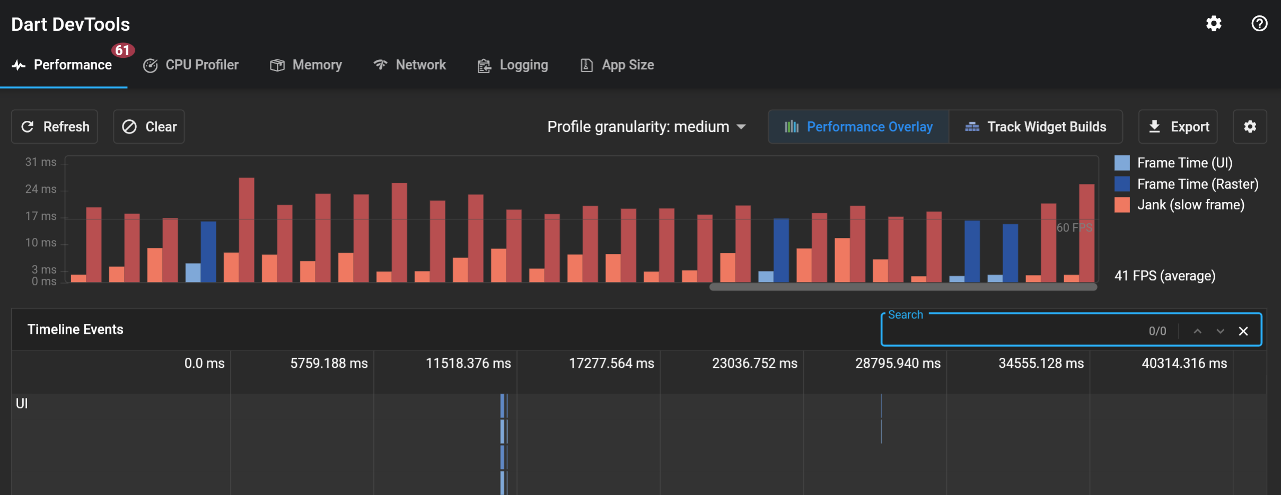Click the UI thread row label
The width and height of the screenshot is (1281, 495).
pyautogui.click(x=22, y=403)
